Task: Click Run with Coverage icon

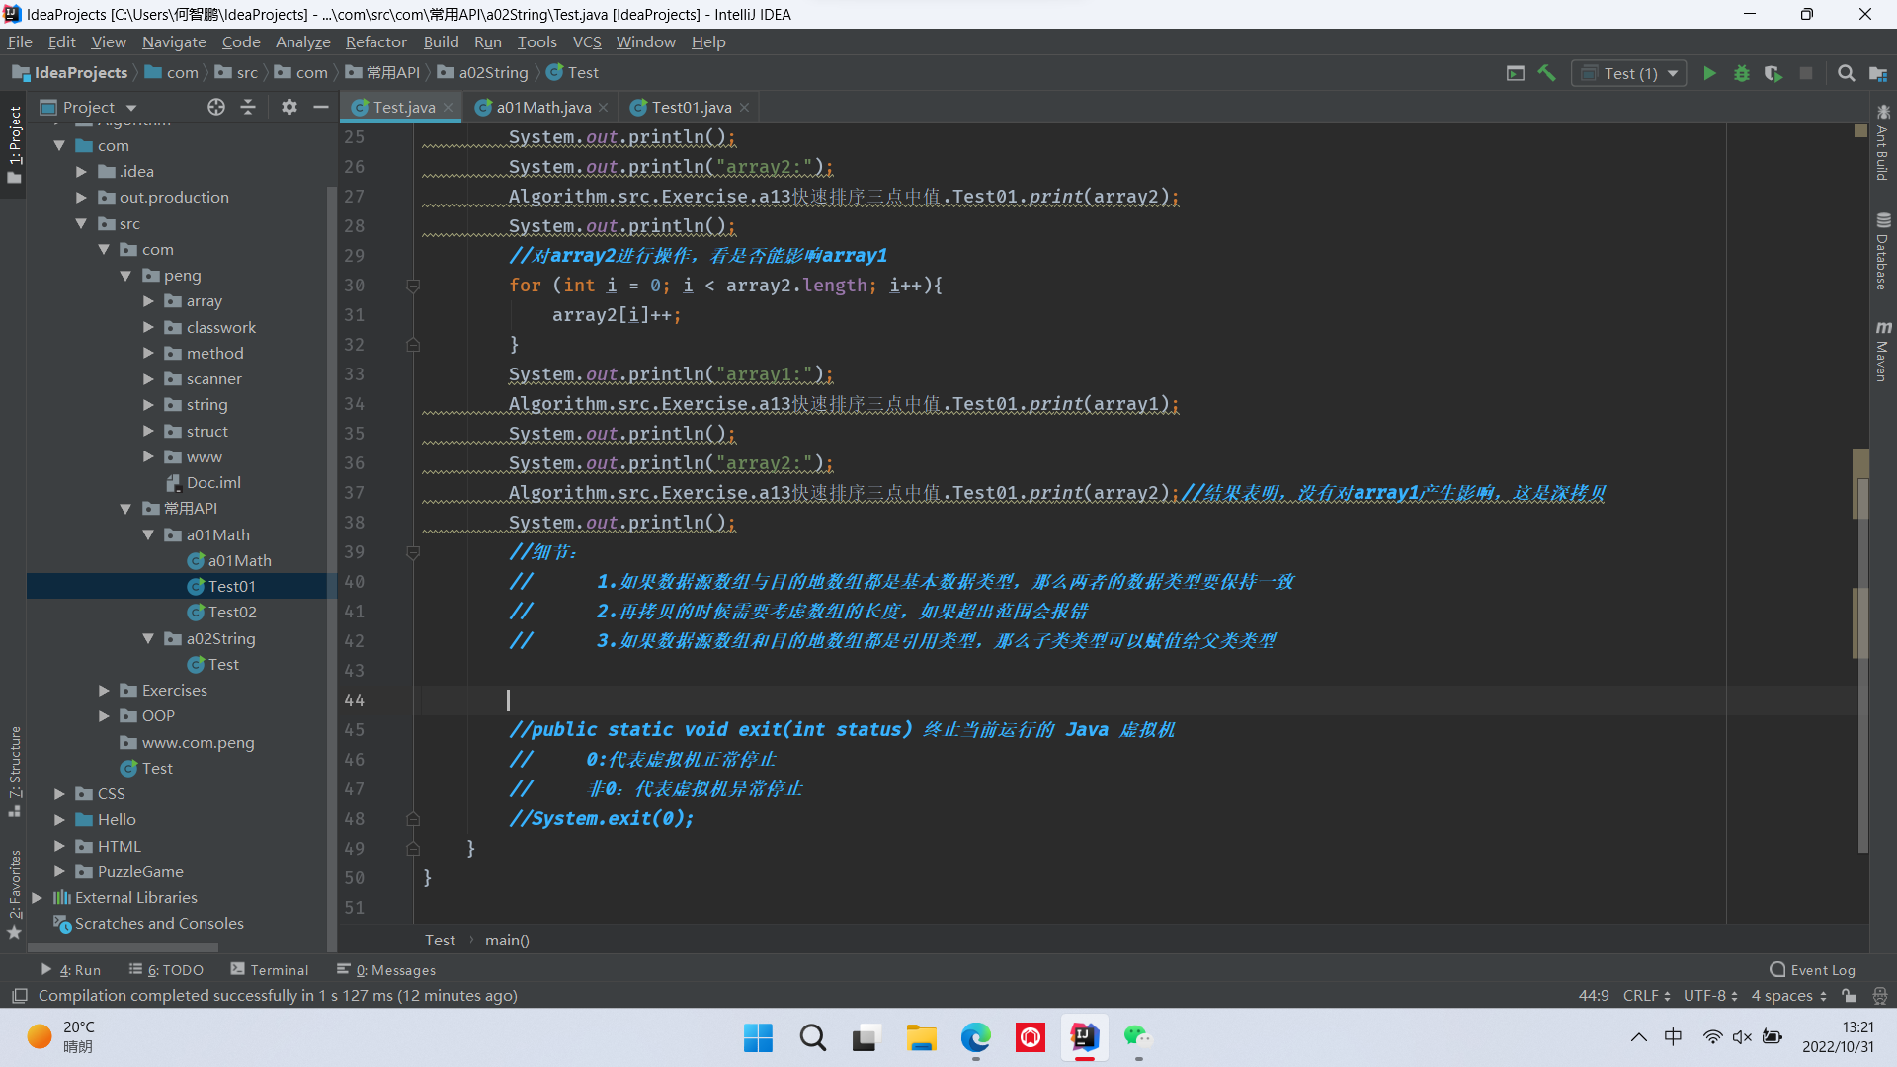Action: pyautogui.click(x=1773, y=73)
